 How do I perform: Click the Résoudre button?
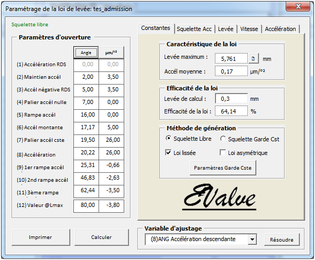[x=282, y=240]
